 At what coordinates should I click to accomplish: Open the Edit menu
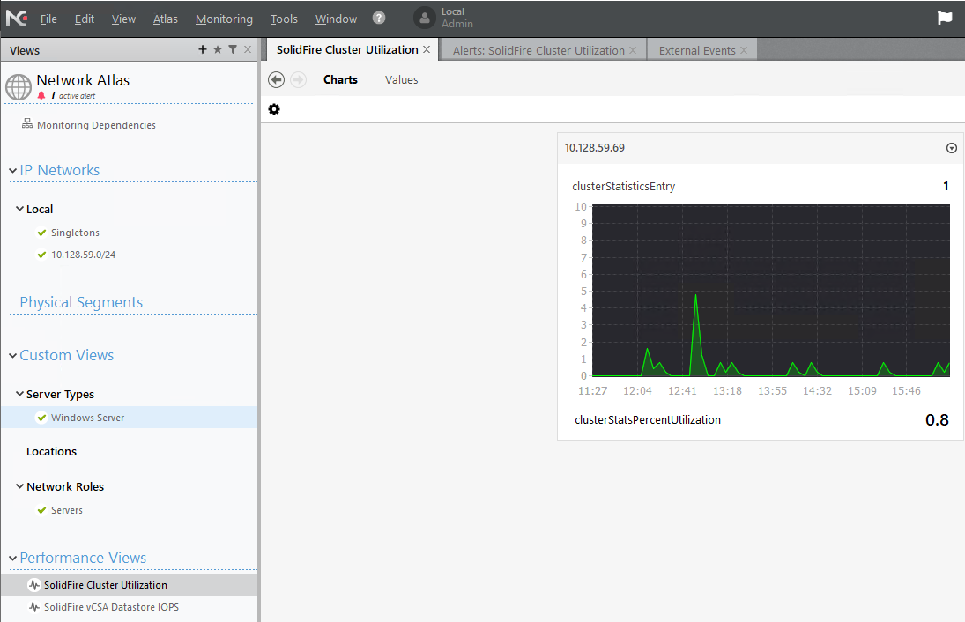click(x=85, y=19)
